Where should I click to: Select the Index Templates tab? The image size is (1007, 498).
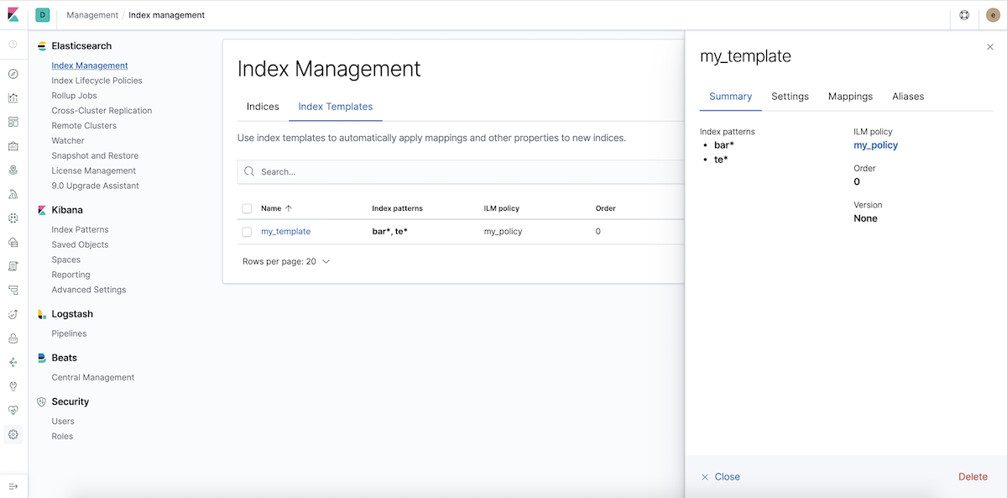(x=336, y=107)
